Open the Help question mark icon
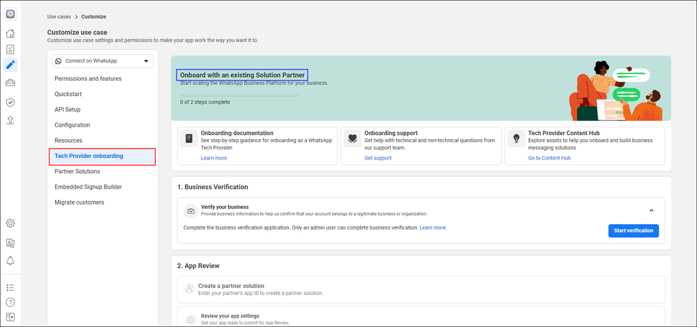This screenshot has width=697, height=327. 10,303
